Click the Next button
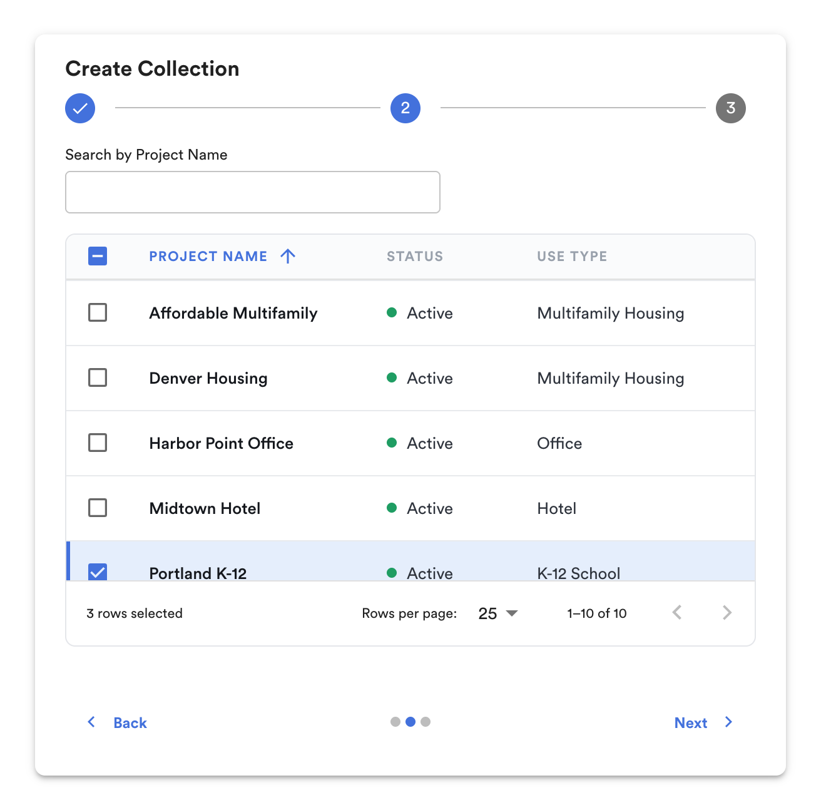Image resolution: width=821 pixels, height=810 pixels. click(704, 723)
